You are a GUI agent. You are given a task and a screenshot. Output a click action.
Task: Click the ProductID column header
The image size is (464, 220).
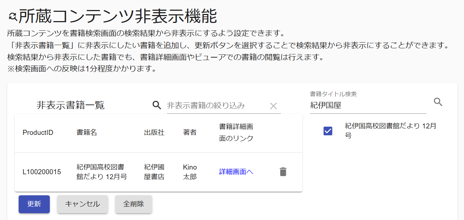click(x=38, y=133)
